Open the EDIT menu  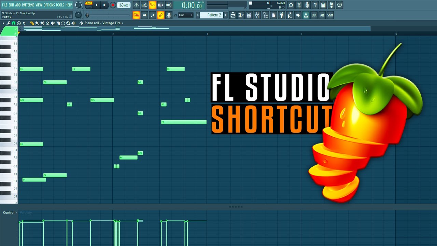(x=12, y=5)
